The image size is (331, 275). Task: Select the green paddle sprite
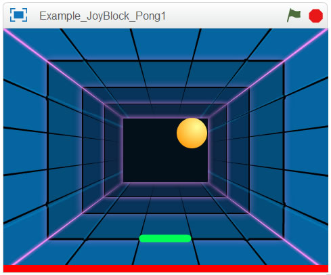[x=165, y=238]
